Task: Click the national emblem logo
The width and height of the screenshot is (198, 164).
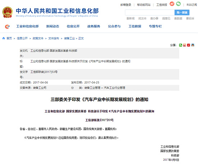Action: (x=8, y=12)
